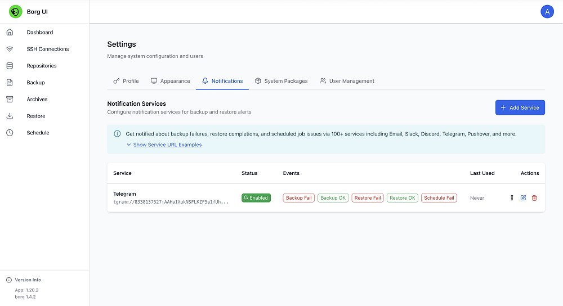Click the Last Used column header
The image size is (563, 306).
click(482, 173)
